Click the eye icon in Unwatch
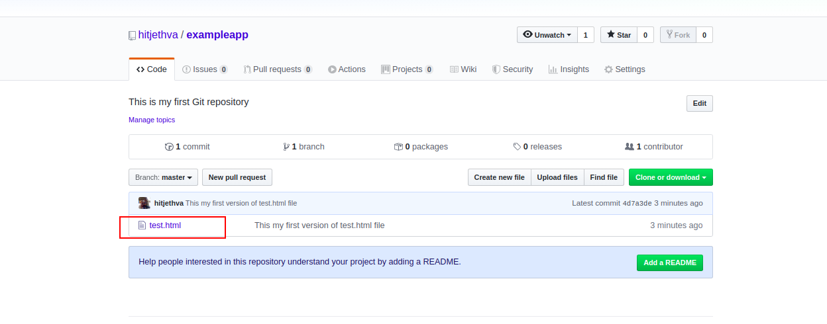The width and height of the screenshot is (827, 324). tap(527, 34)
